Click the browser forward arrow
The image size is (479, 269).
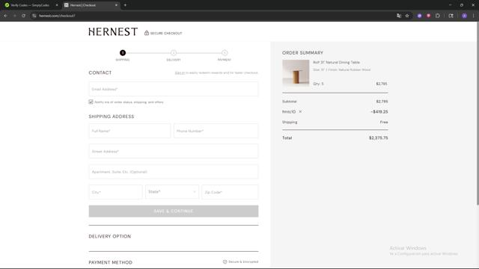[x=14, y=16]
